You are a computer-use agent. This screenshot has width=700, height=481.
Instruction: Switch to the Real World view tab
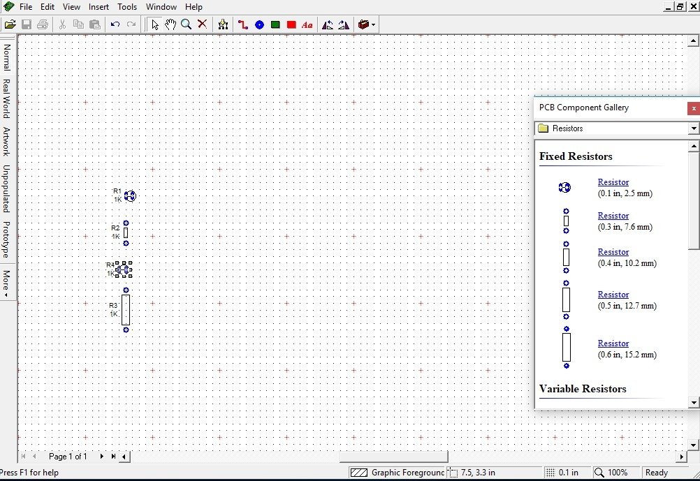(6, 98)
